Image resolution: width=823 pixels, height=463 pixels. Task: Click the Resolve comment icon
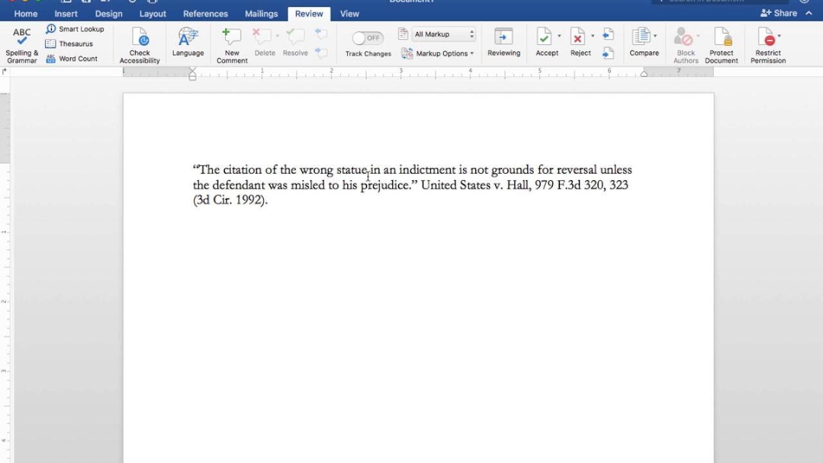[x=295, y=36]
